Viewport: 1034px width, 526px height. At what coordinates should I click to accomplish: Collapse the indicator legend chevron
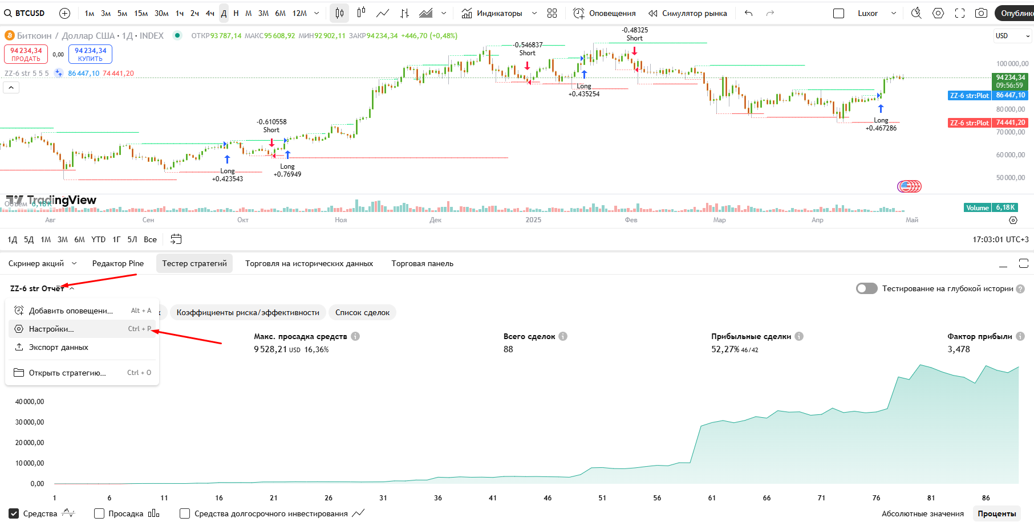(11, 87)
